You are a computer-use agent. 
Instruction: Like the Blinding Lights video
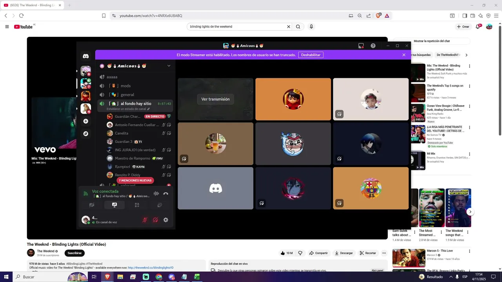(287, 253)
